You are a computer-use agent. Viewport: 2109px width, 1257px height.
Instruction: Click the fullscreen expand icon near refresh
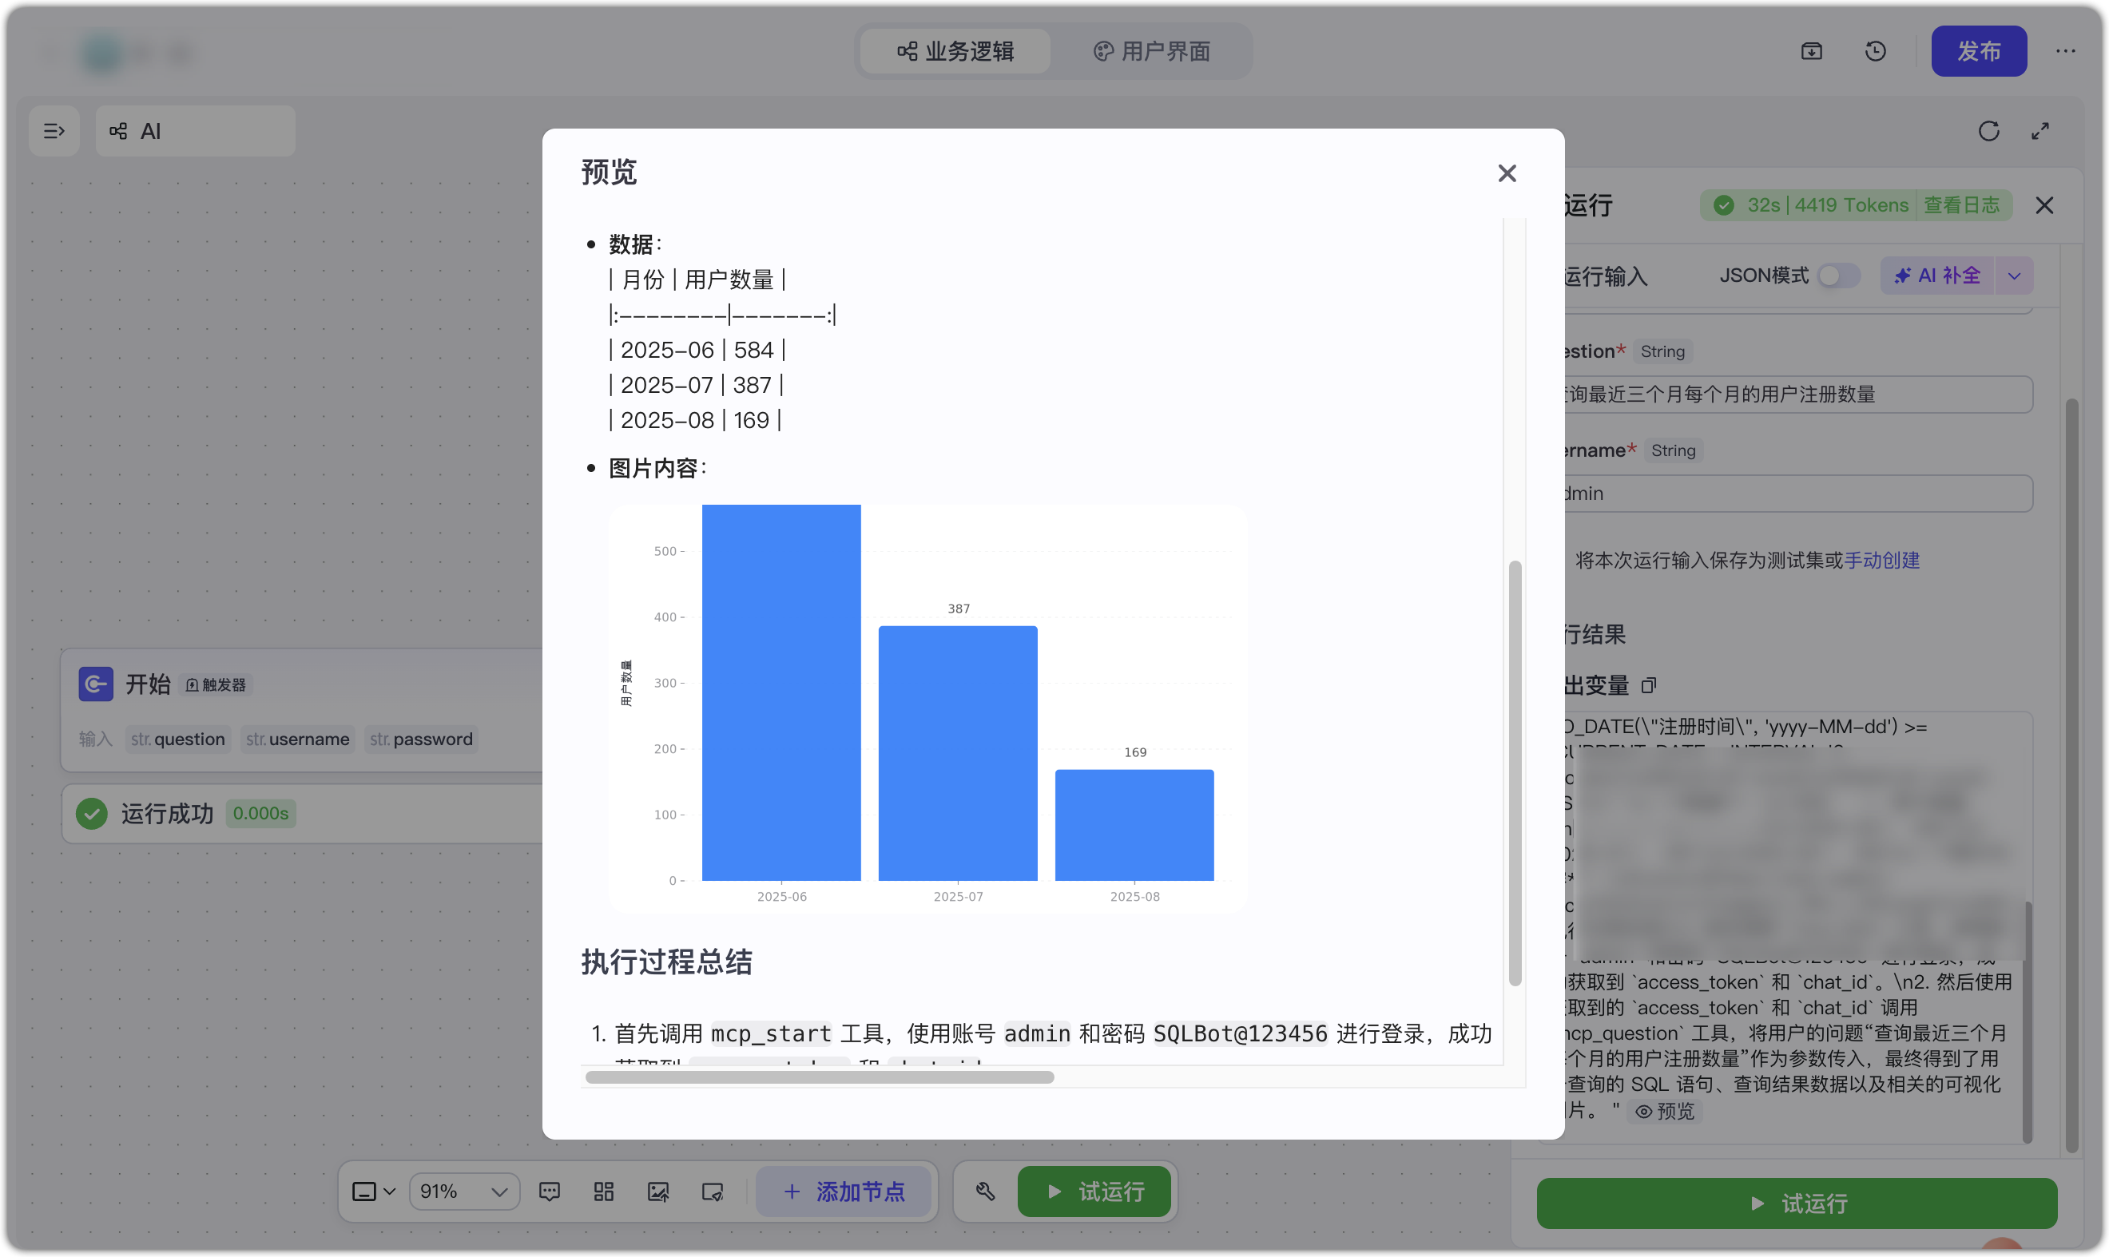2039,130
